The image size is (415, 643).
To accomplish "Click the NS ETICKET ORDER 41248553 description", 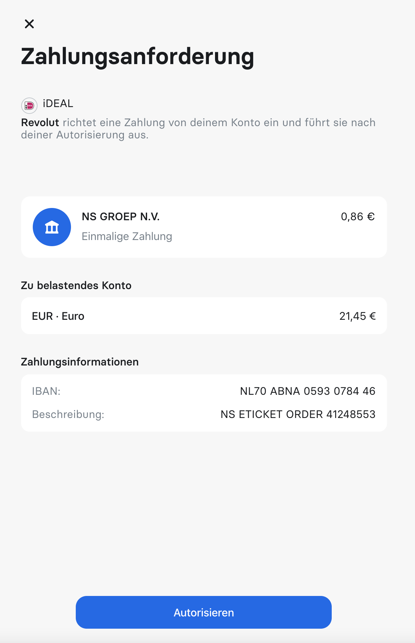I will [x=298, y=414].
